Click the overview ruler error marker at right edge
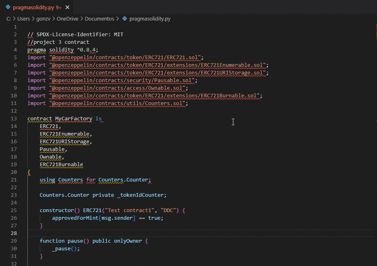The image size is (377, 266). 376,31
